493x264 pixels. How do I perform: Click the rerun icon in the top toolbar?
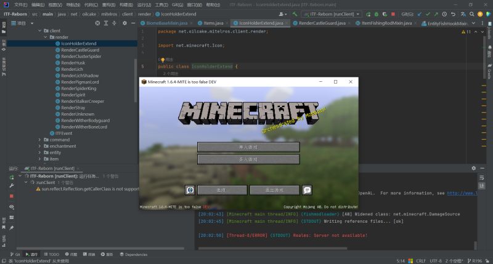368,14
